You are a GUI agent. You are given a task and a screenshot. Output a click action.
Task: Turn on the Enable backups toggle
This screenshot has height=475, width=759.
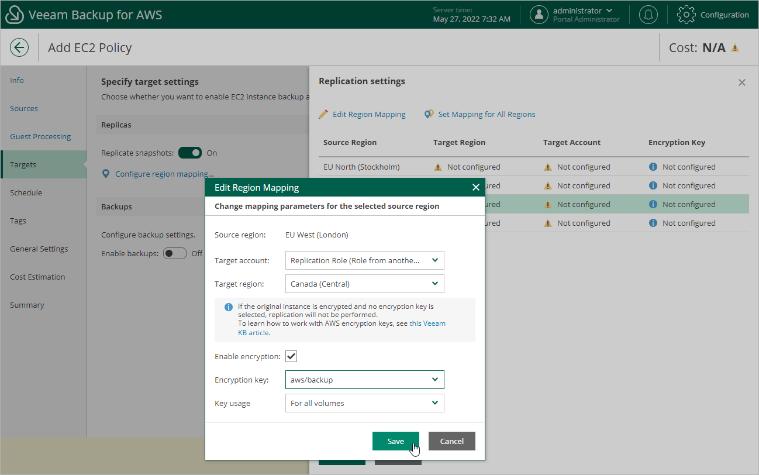(x=174, y=253)
